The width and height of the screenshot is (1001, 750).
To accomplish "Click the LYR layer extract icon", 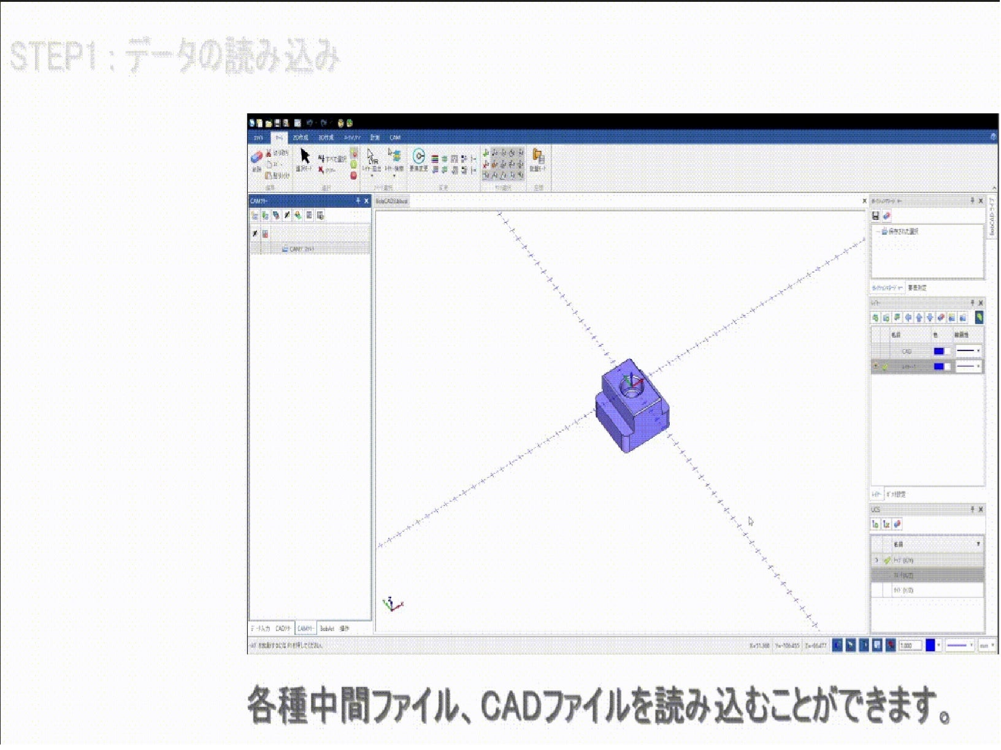I will click(372, 156).
